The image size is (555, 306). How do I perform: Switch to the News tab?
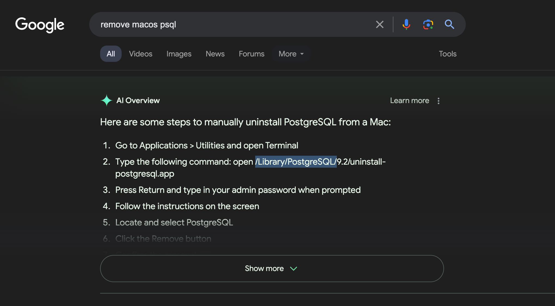215,54
